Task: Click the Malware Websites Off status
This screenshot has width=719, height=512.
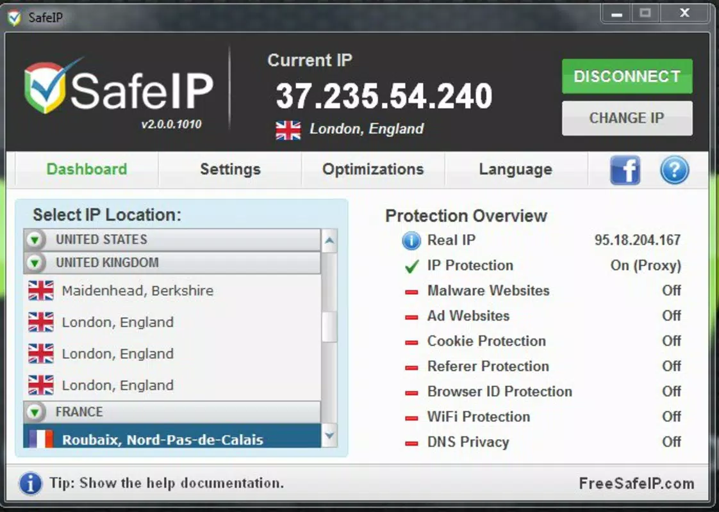Action: 672,291
